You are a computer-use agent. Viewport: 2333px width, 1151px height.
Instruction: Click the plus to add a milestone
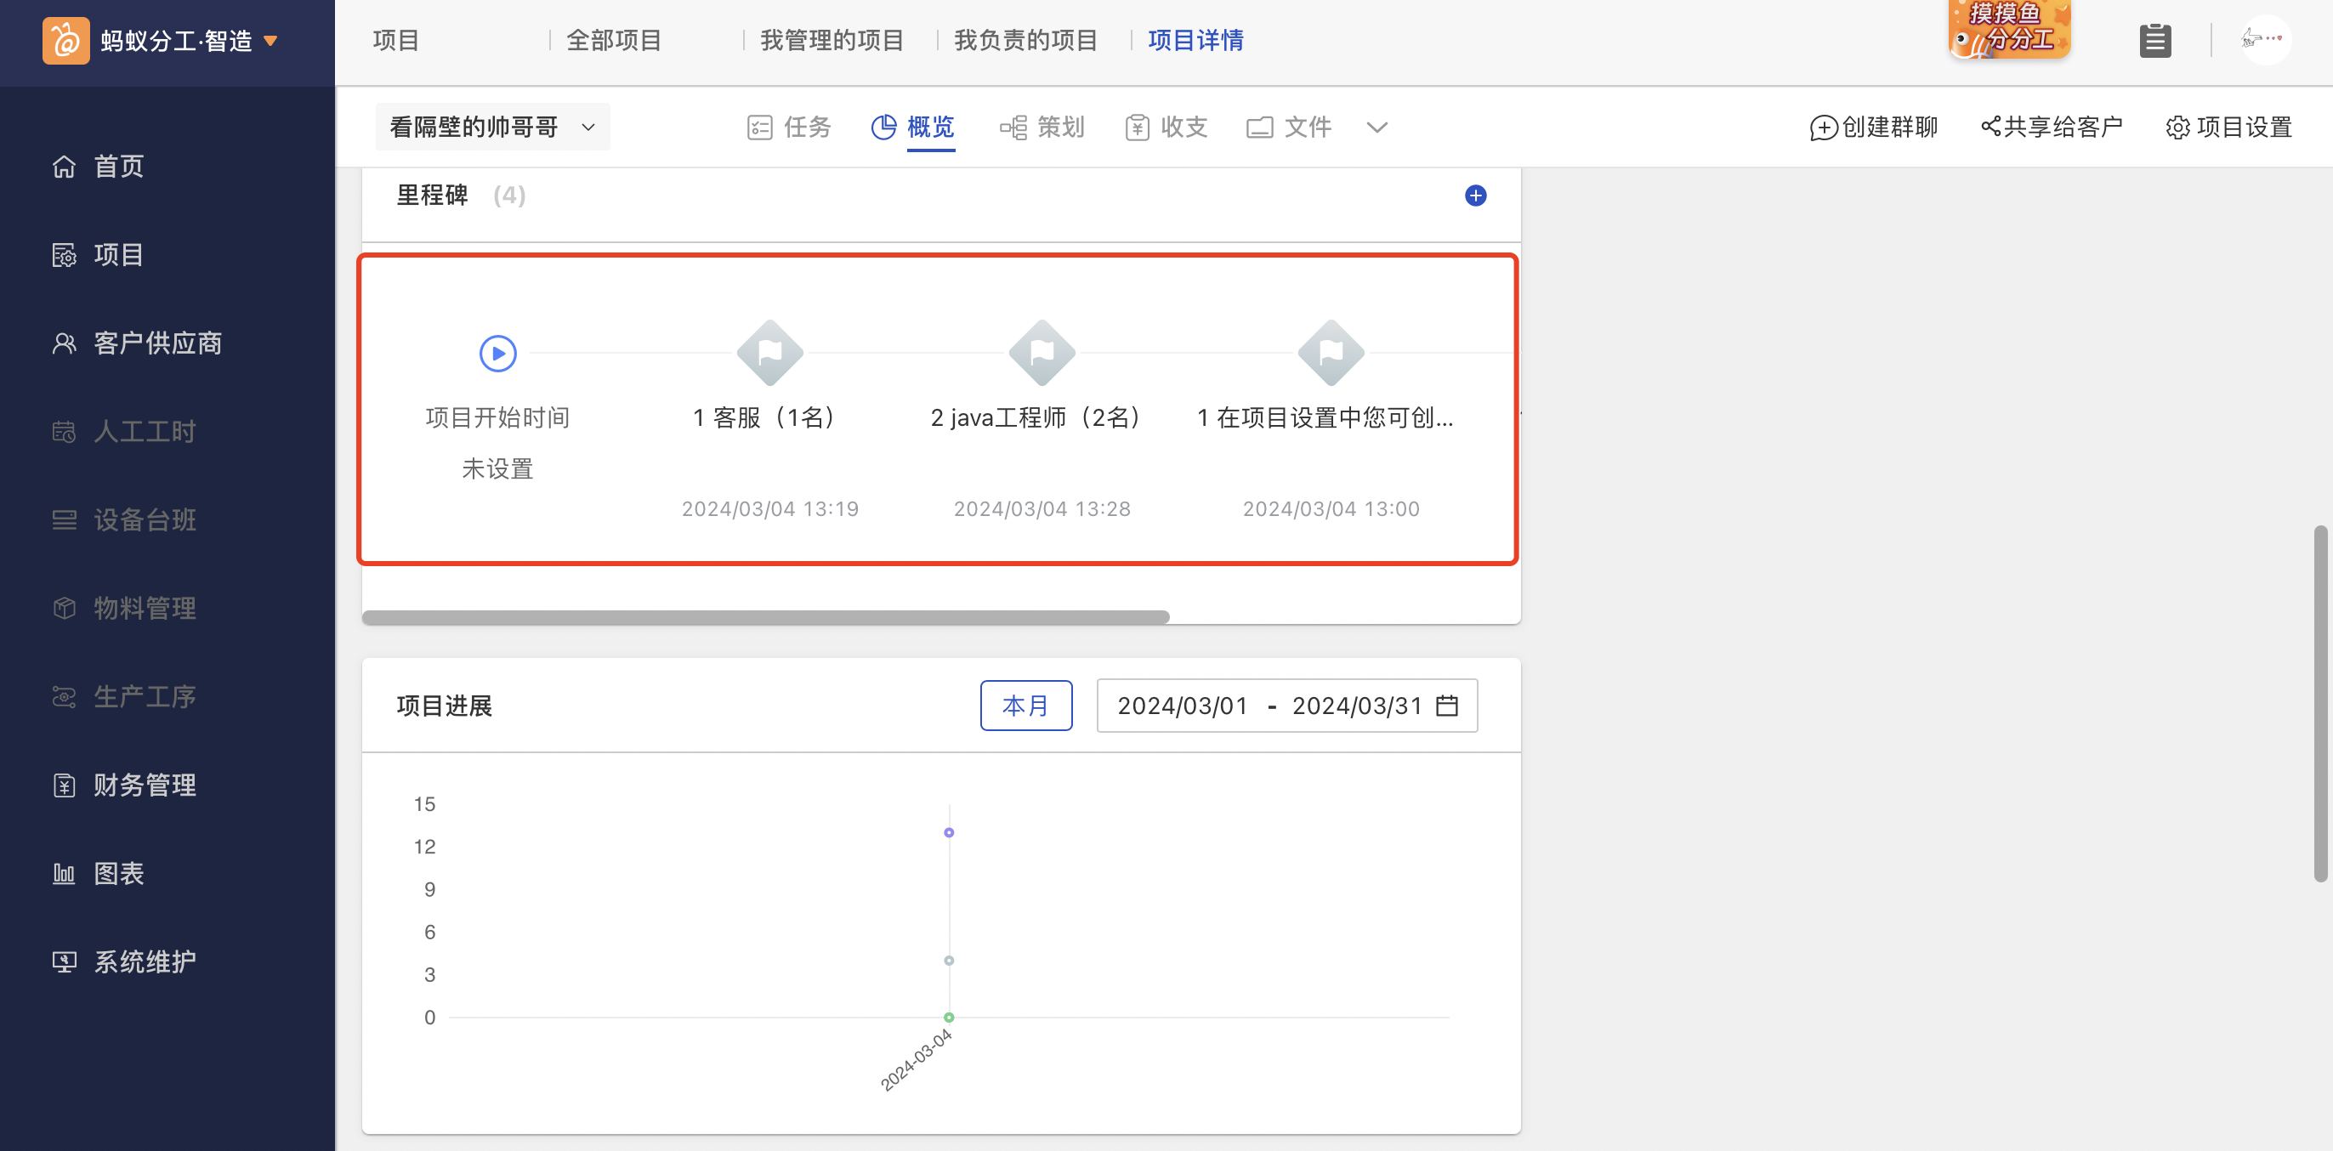tap(1475, 195)
